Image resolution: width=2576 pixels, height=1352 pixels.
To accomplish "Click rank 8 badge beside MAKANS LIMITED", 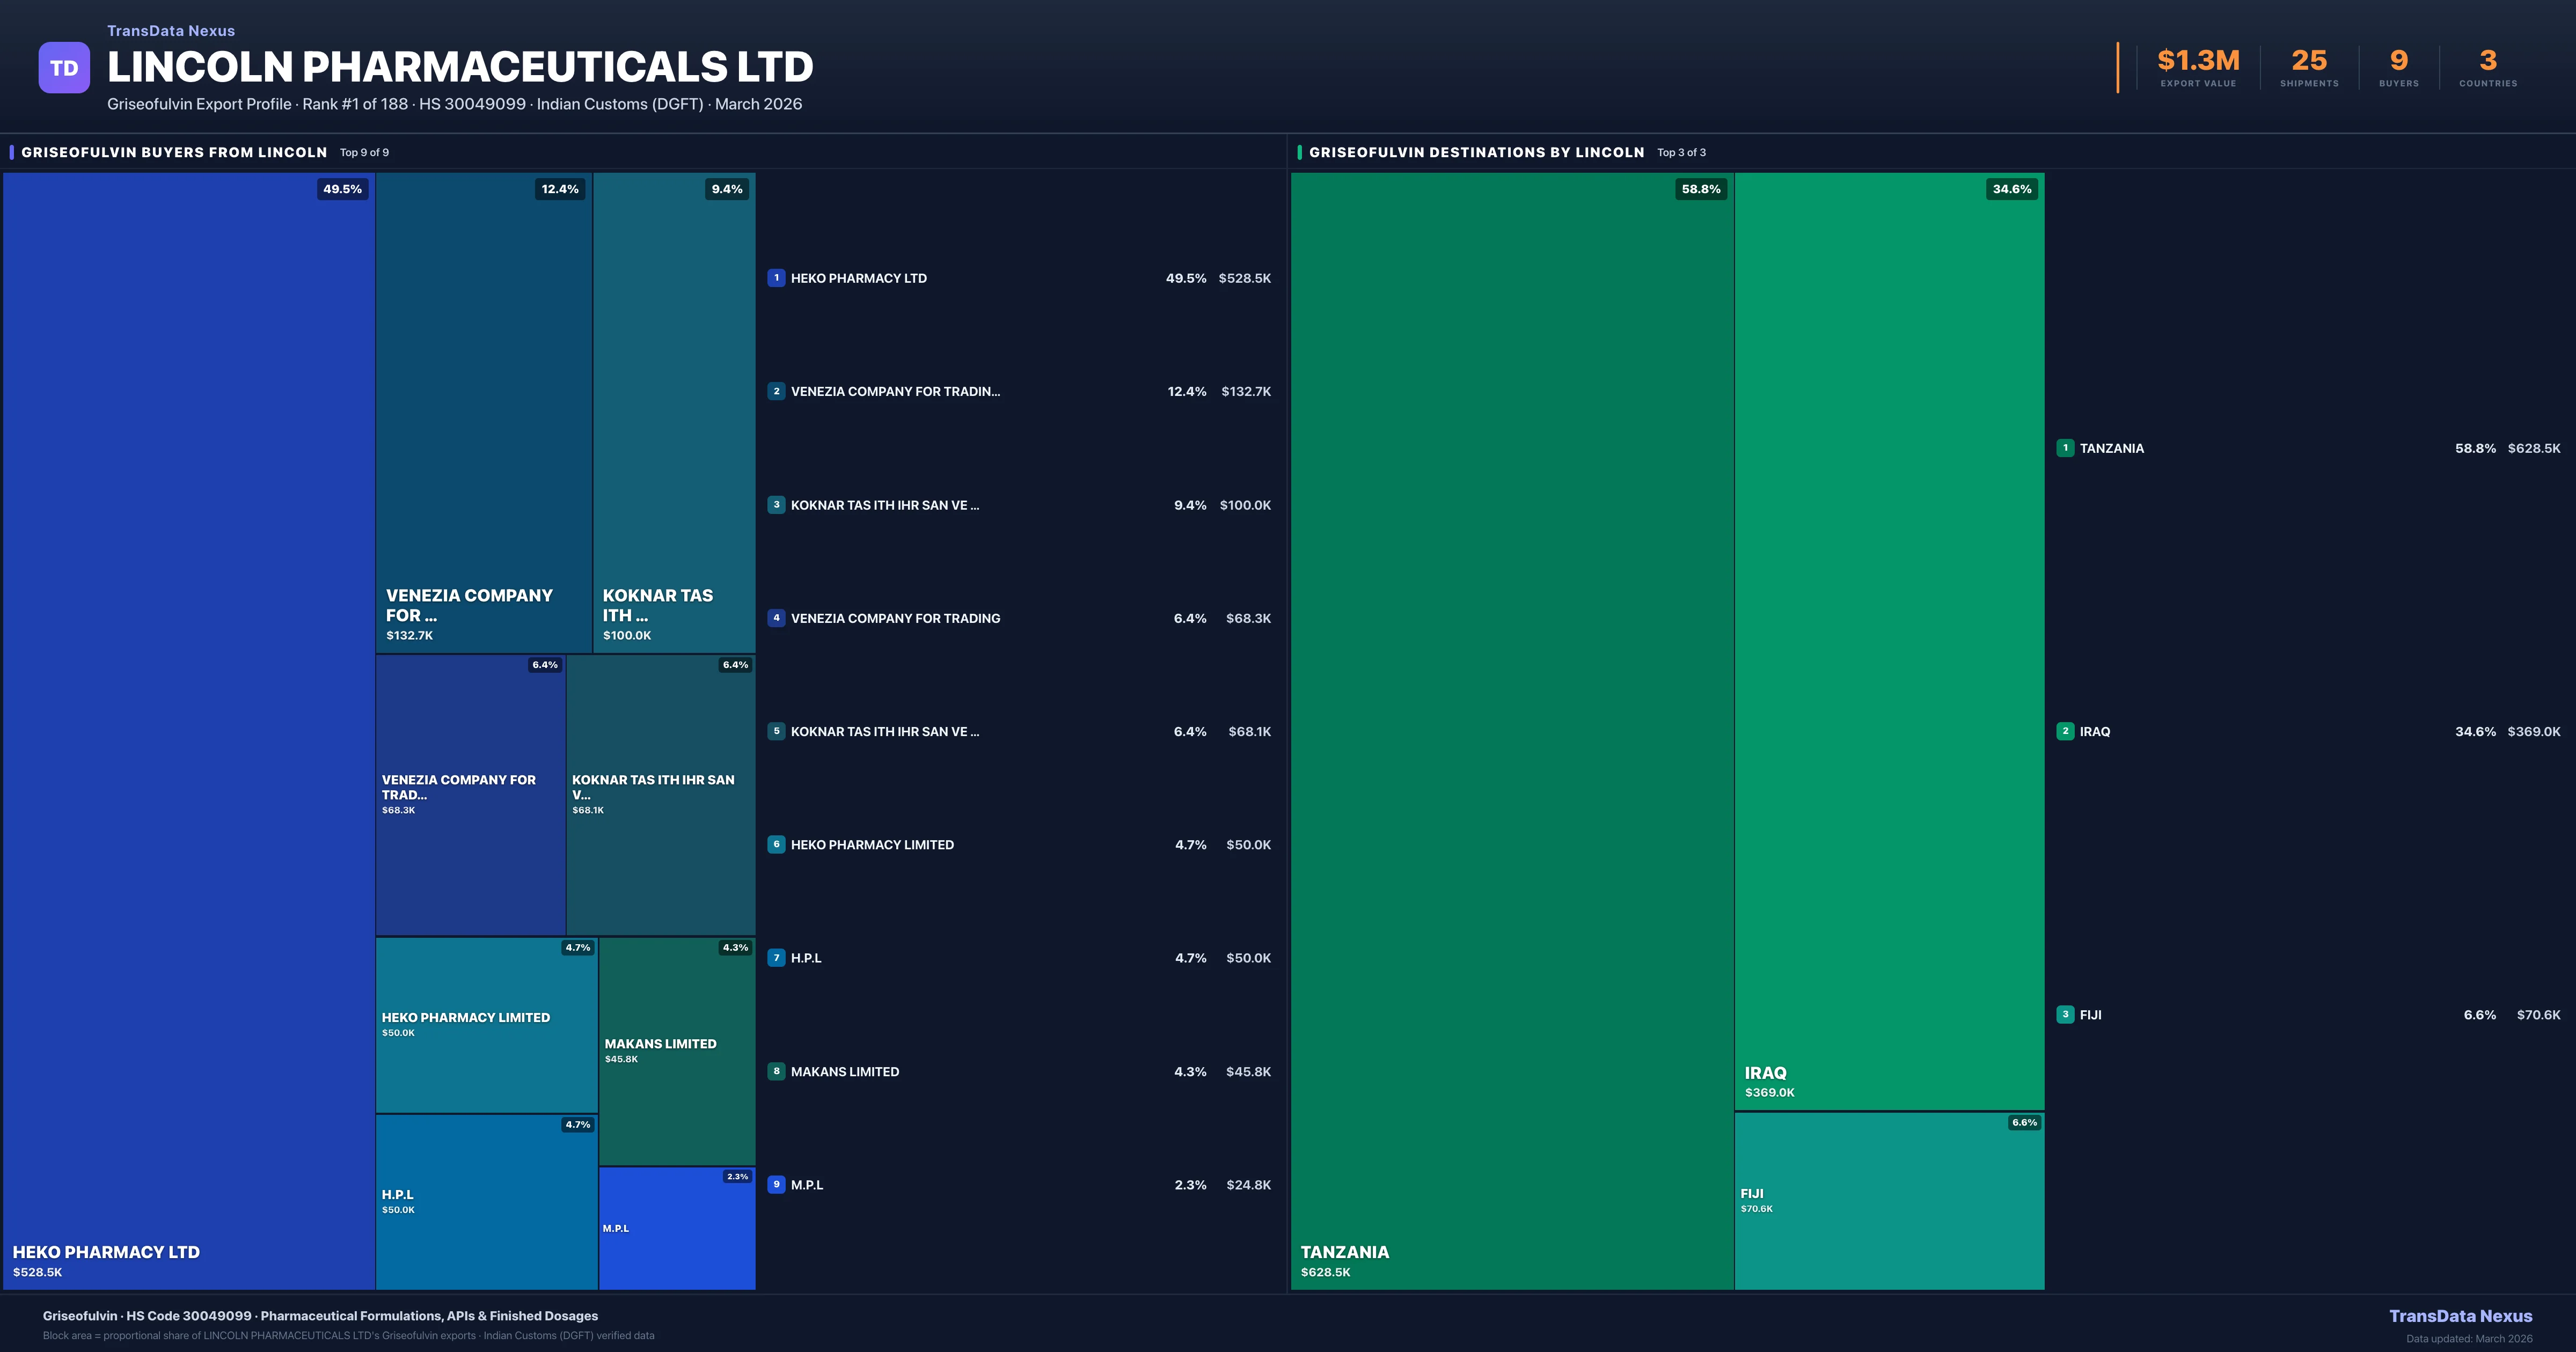I will (x=776, y=1071).
